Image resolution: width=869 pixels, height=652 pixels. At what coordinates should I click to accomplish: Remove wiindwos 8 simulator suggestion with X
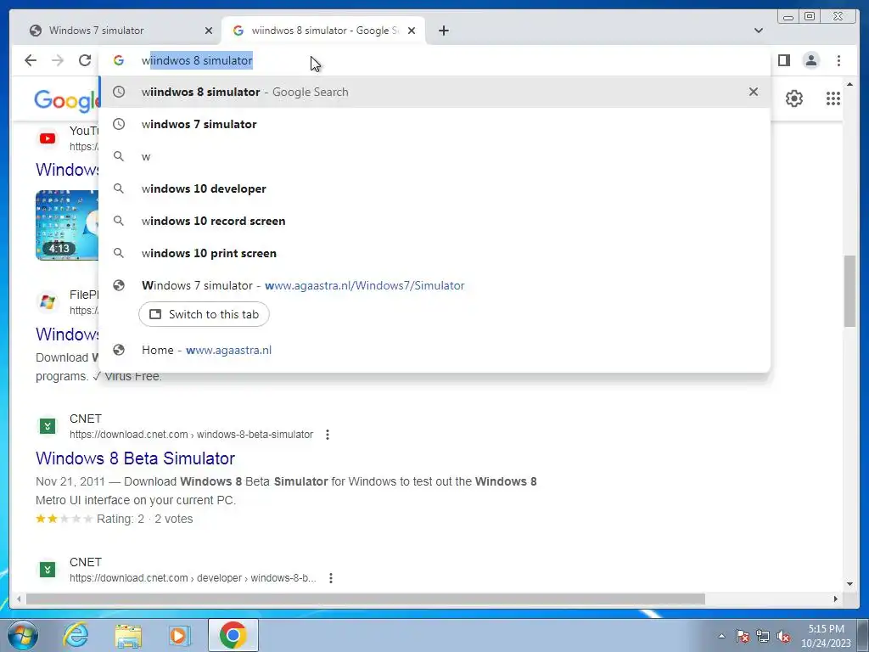(x=754, y=92)
